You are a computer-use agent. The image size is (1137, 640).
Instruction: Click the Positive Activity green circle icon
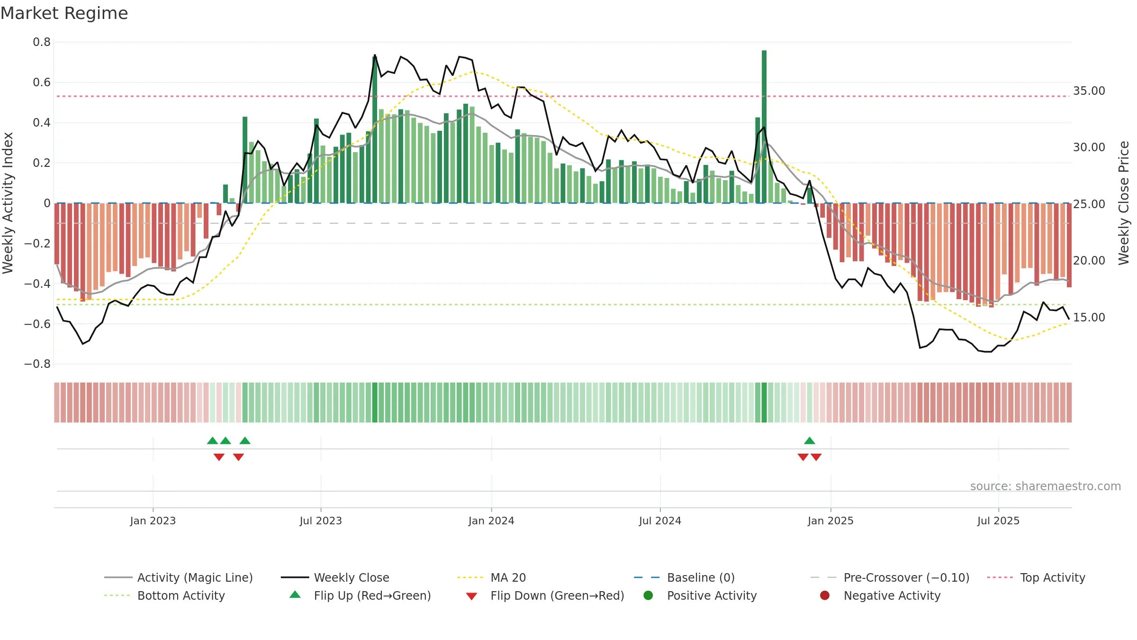648,595
